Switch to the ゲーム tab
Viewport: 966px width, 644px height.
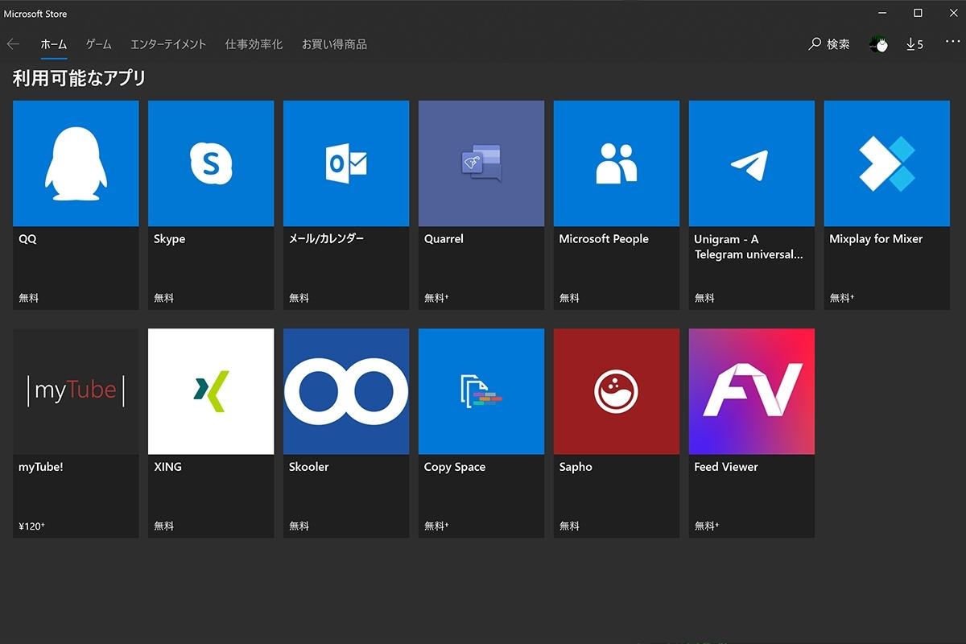click(99, 44)
